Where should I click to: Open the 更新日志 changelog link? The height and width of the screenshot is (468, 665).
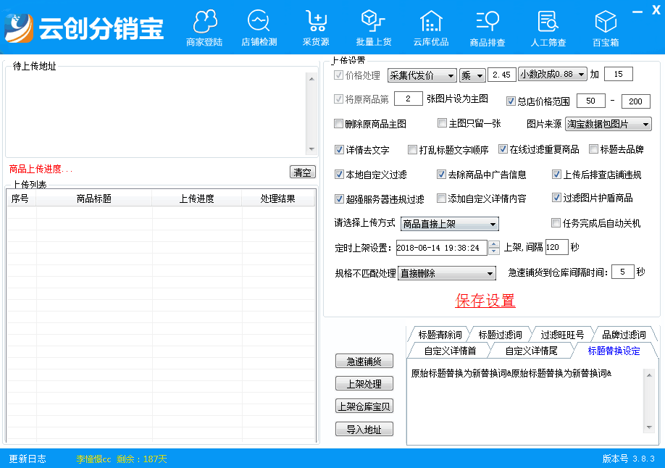click(28, 459)
